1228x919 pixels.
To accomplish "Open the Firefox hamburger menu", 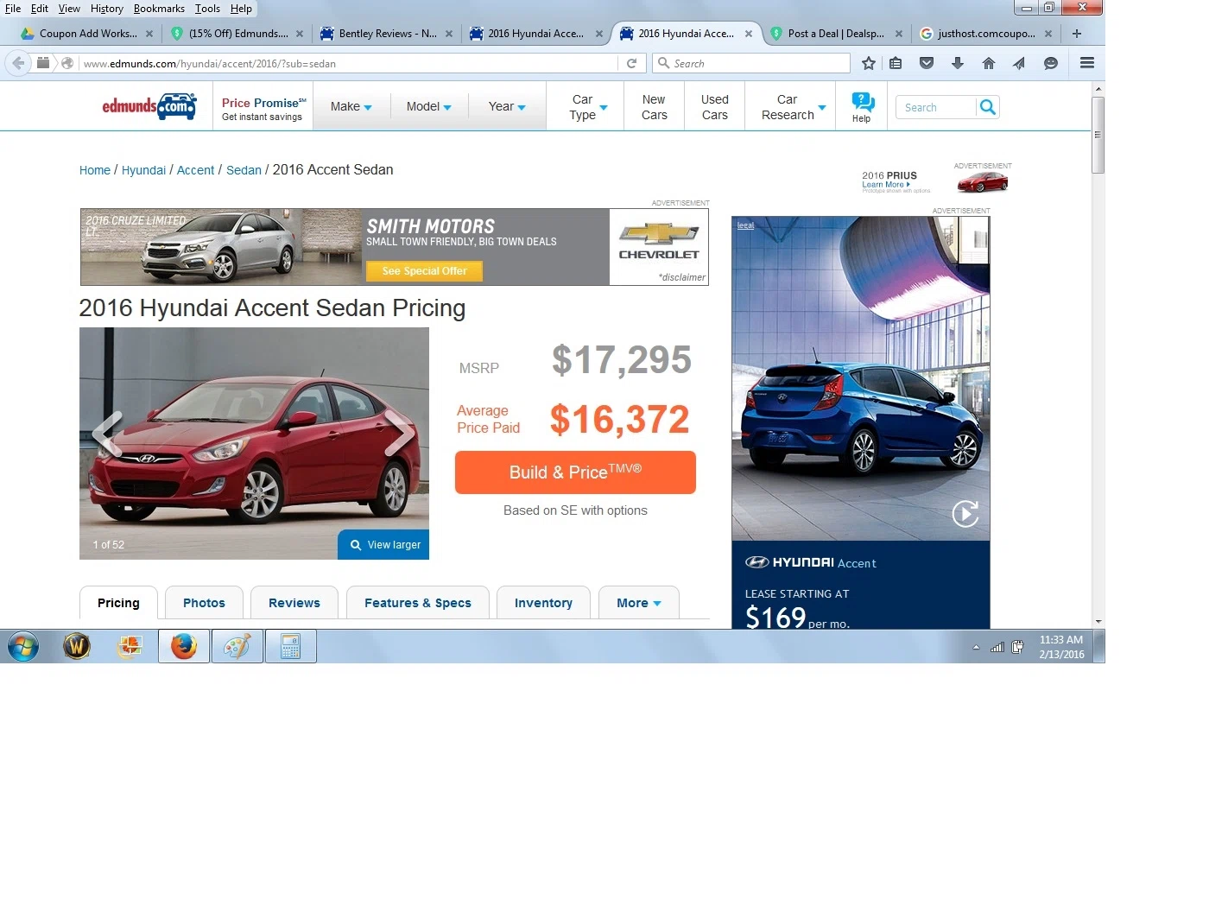I will coord(1087,63).
